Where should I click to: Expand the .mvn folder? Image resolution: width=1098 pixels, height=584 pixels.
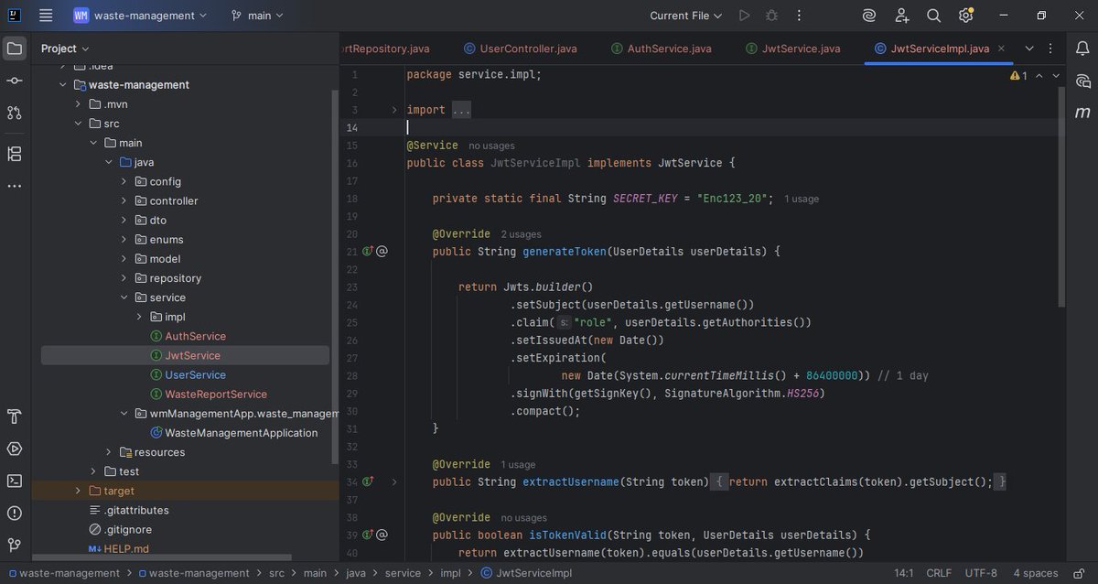pos(78,104)
